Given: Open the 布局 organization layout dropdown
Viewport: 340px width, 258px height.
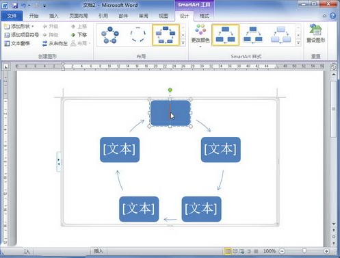Looking at the screenshot, I should 81,43.
